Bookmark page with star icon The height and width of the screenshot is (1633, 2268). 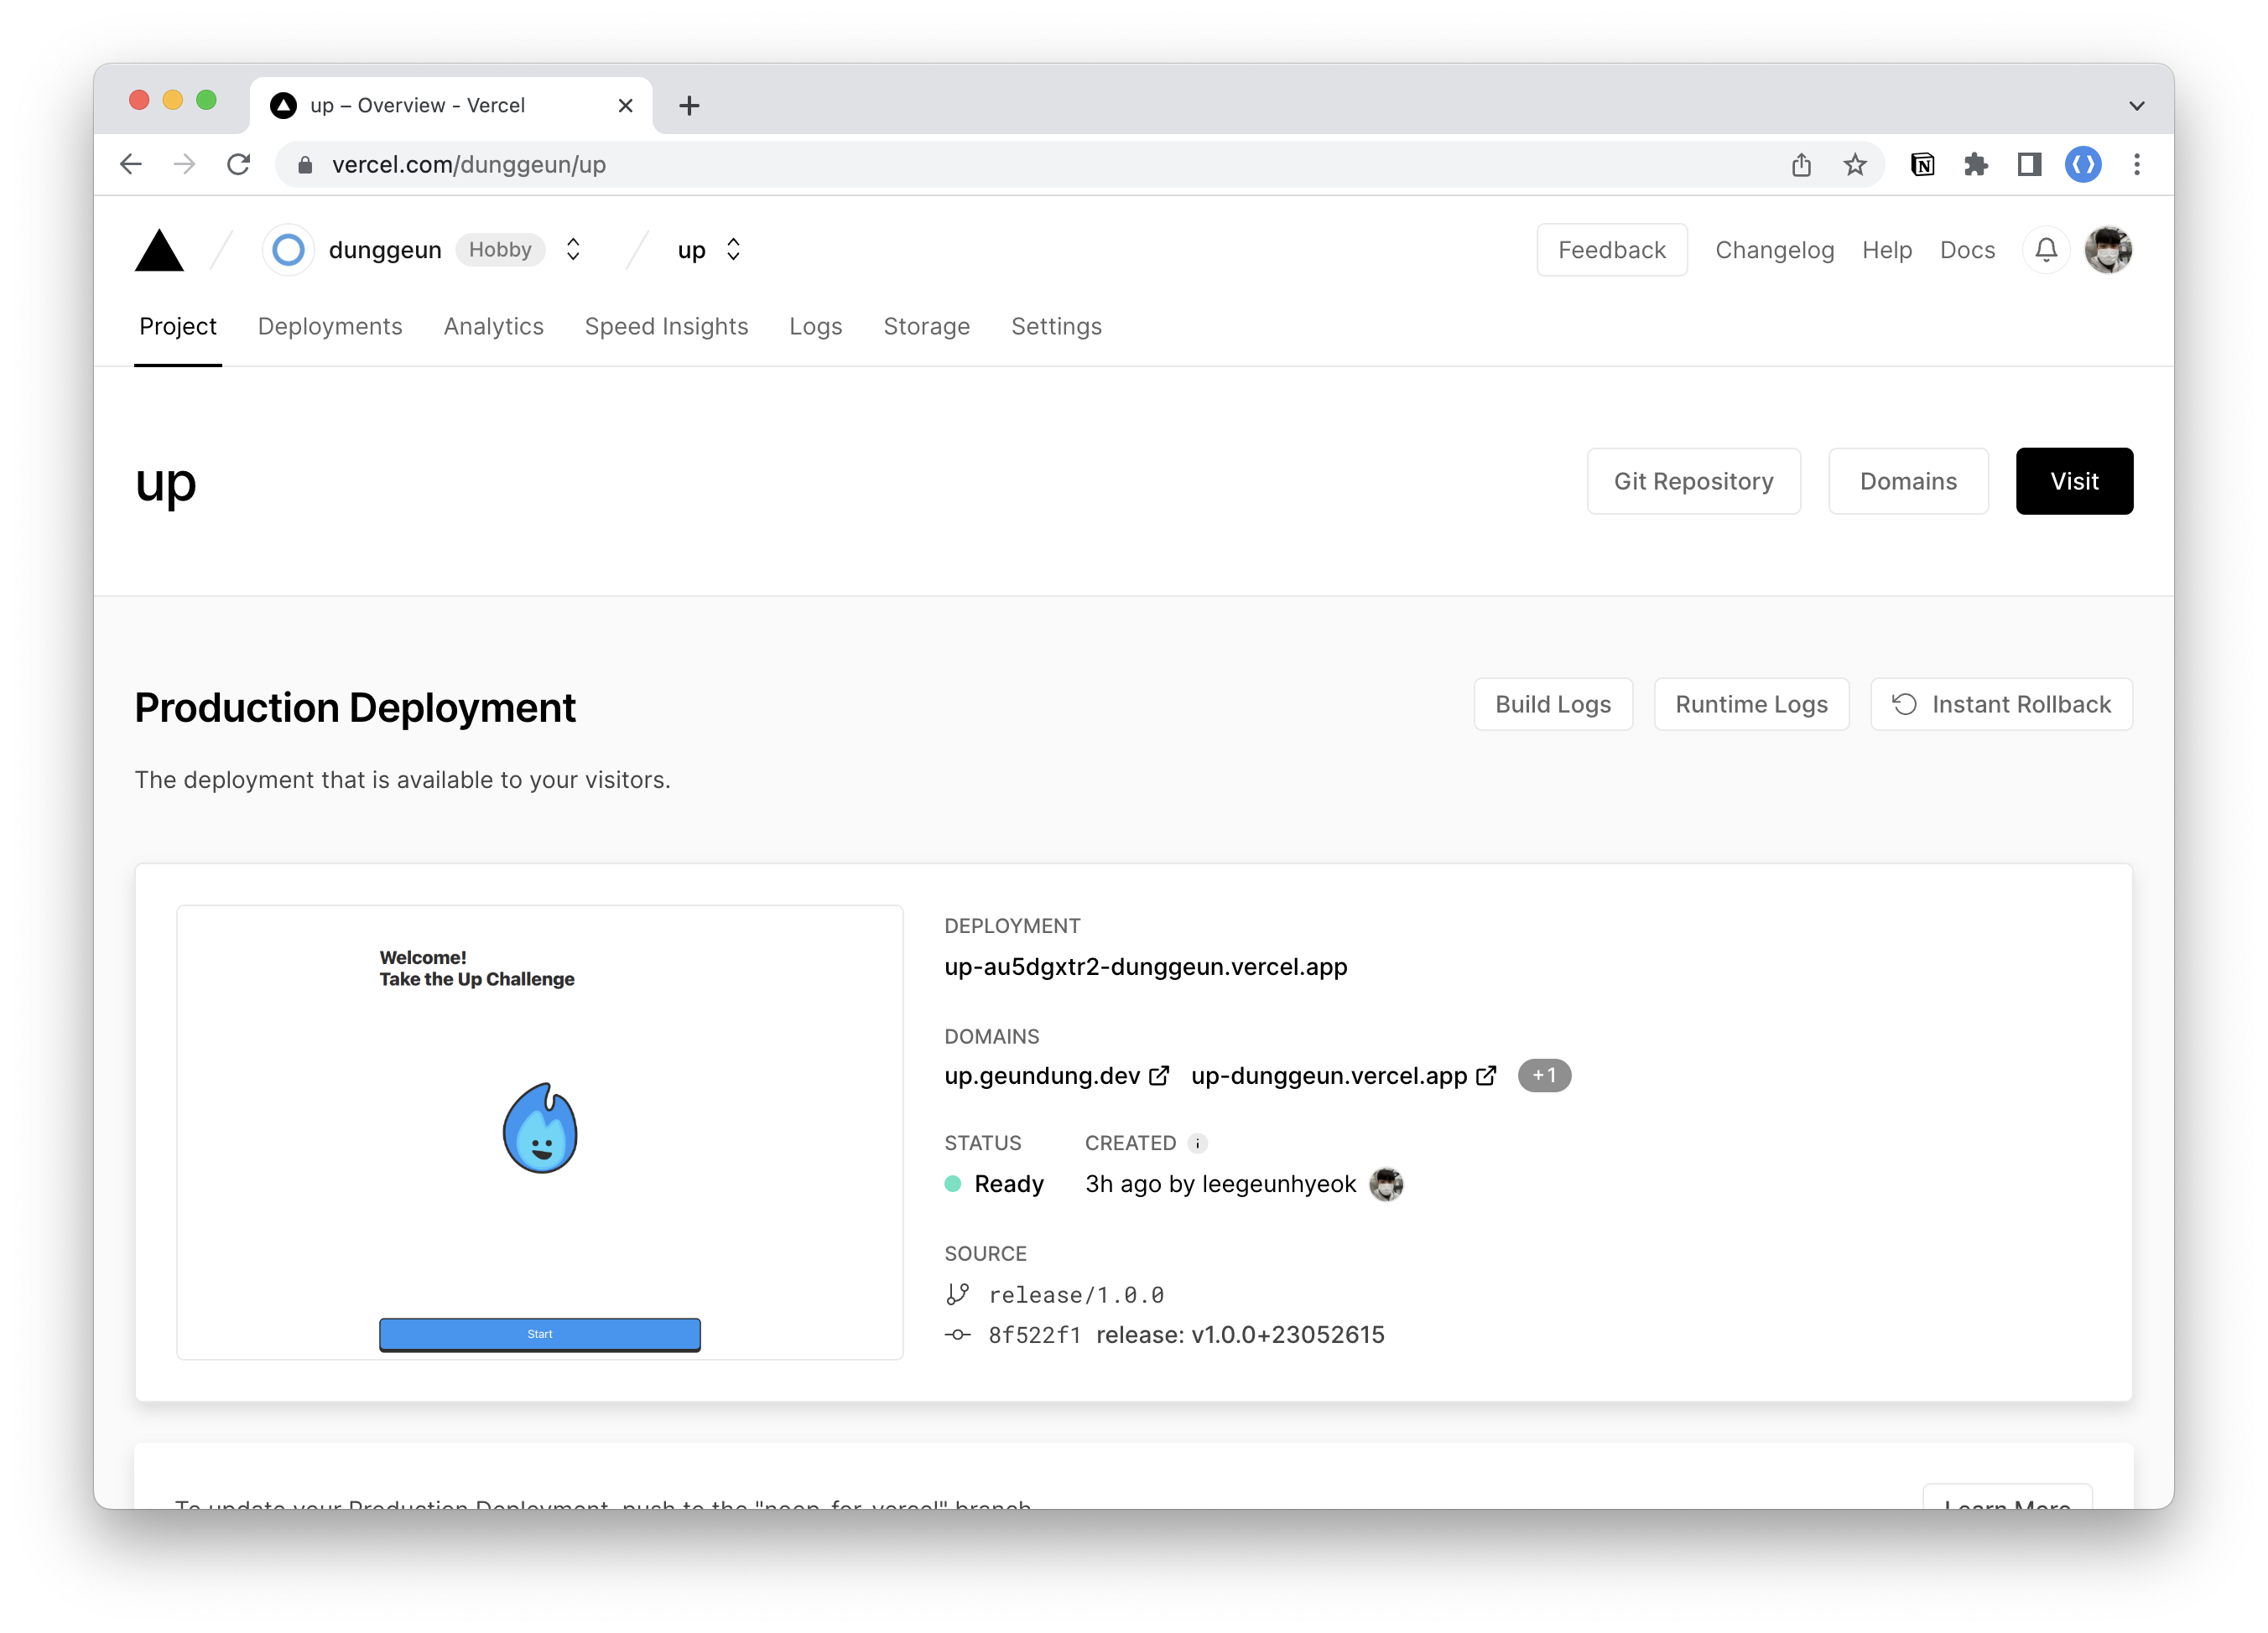[1854, 165]
